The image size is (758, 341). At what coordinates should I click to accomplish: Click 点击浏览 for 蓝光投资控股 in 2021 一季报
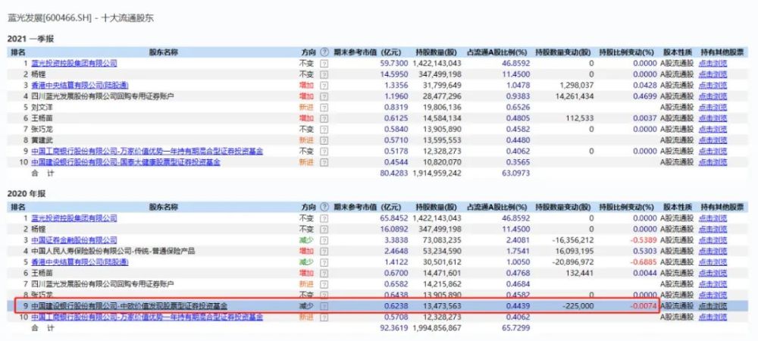coord(713,63)
